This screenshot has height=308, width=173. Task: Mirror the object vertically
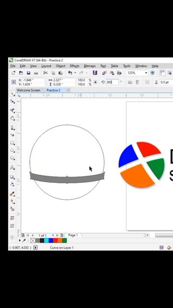point(138,82)
